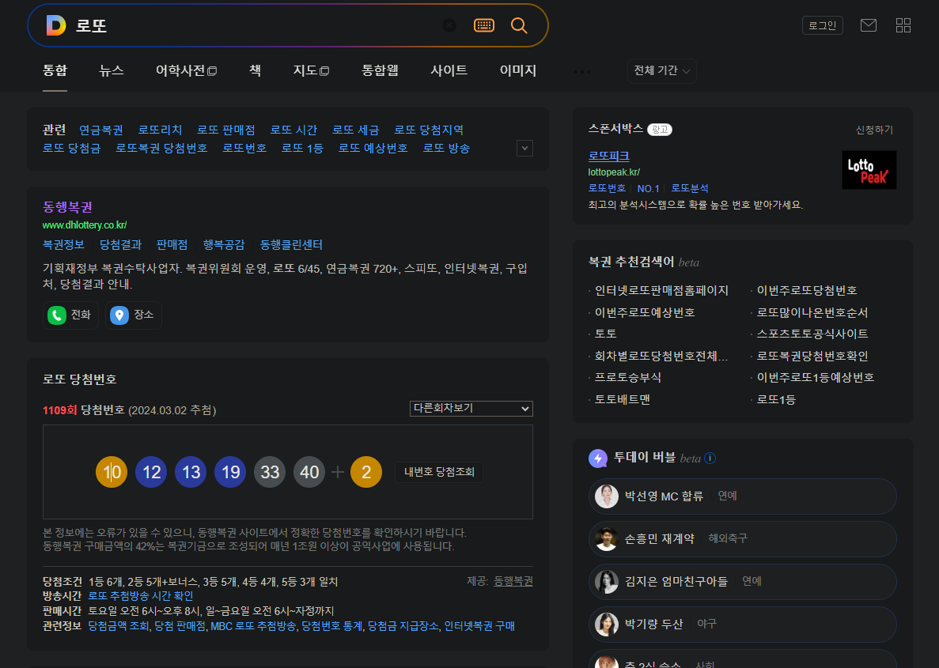Switch to the 이미지 tab
This screenshot has width=939, height=668.
(518, 70)
